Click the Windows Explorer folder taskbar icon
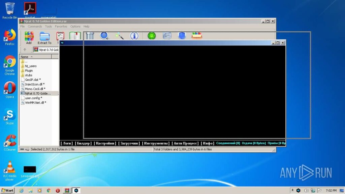 30,191
